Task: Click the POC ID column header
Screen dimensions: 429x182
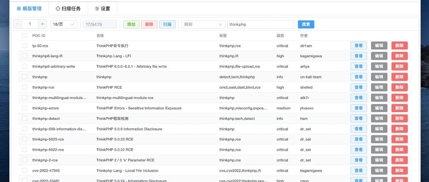Action: coord(39,35)
